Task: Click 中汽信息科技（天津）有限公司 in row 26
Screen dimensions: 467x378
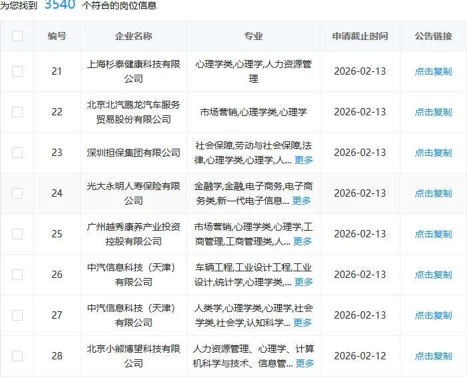Action: [x=133, y=275]
